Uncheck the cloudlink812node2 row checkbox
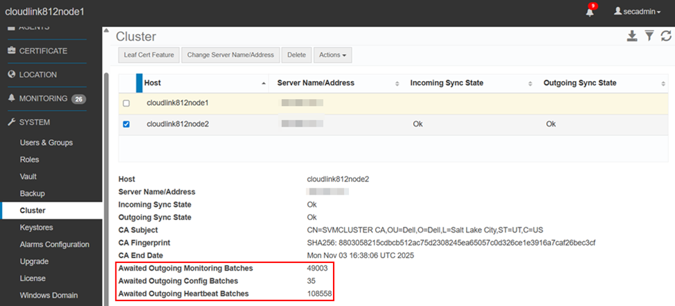 coord(126,125)
